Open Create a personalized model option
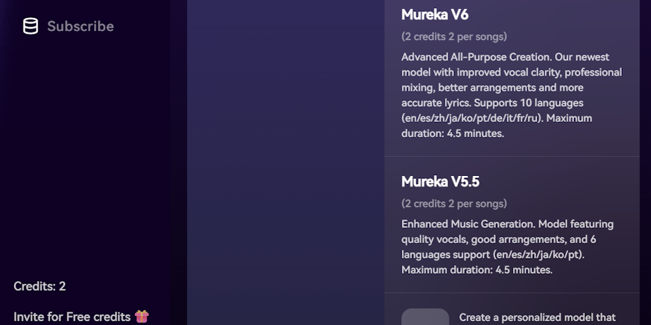 point(537,317)
